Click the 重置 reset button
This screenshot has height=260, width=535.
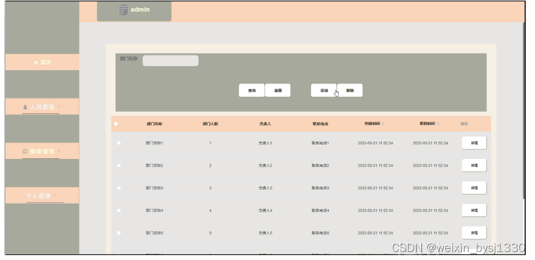(x=278, y=91)
